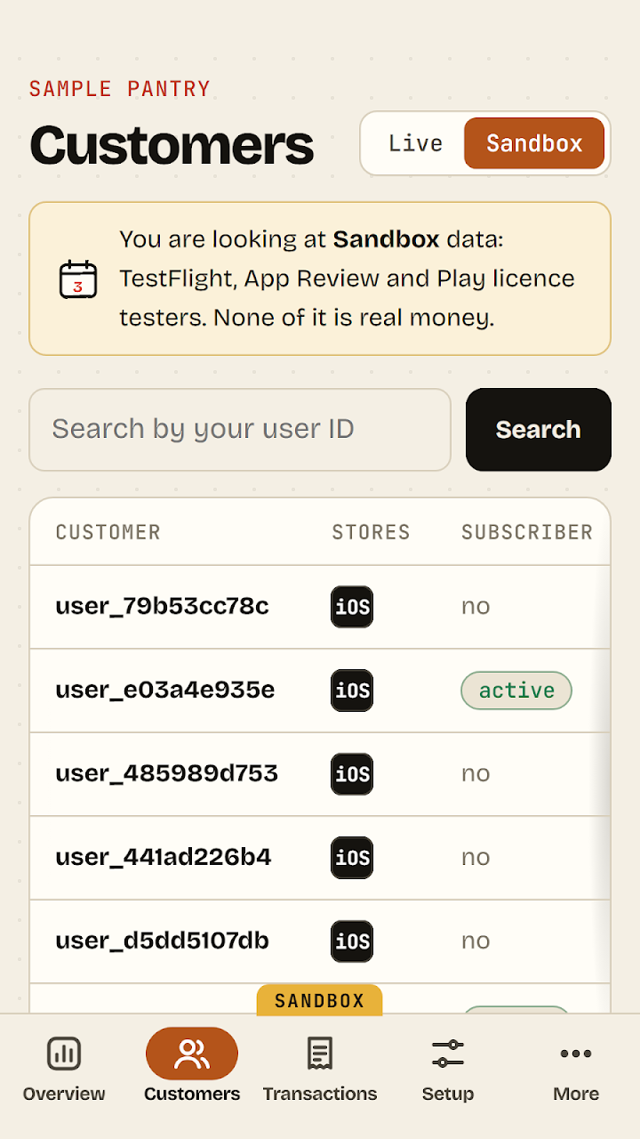Switch to Live data mode

[415, 143]
